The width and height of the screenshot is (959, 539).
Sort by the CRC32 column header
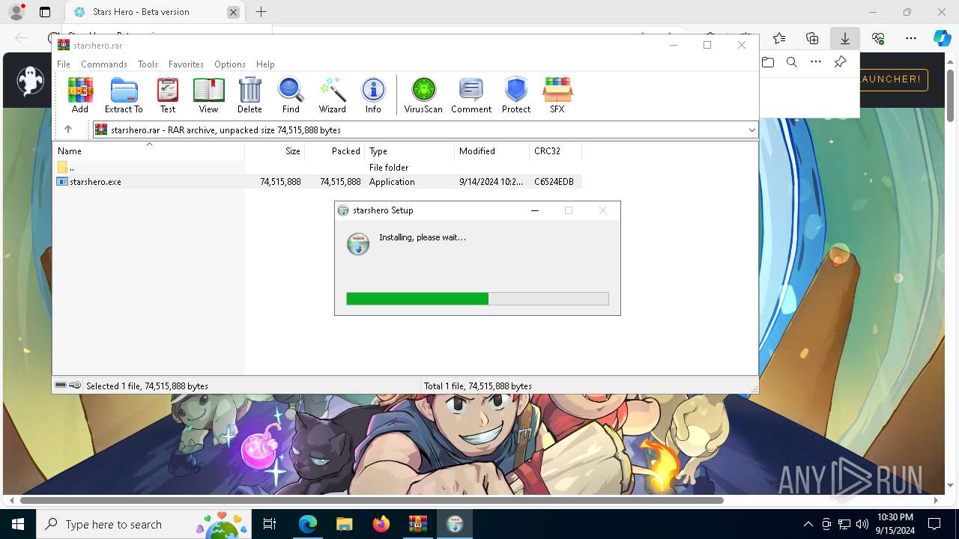coord(555,151)
